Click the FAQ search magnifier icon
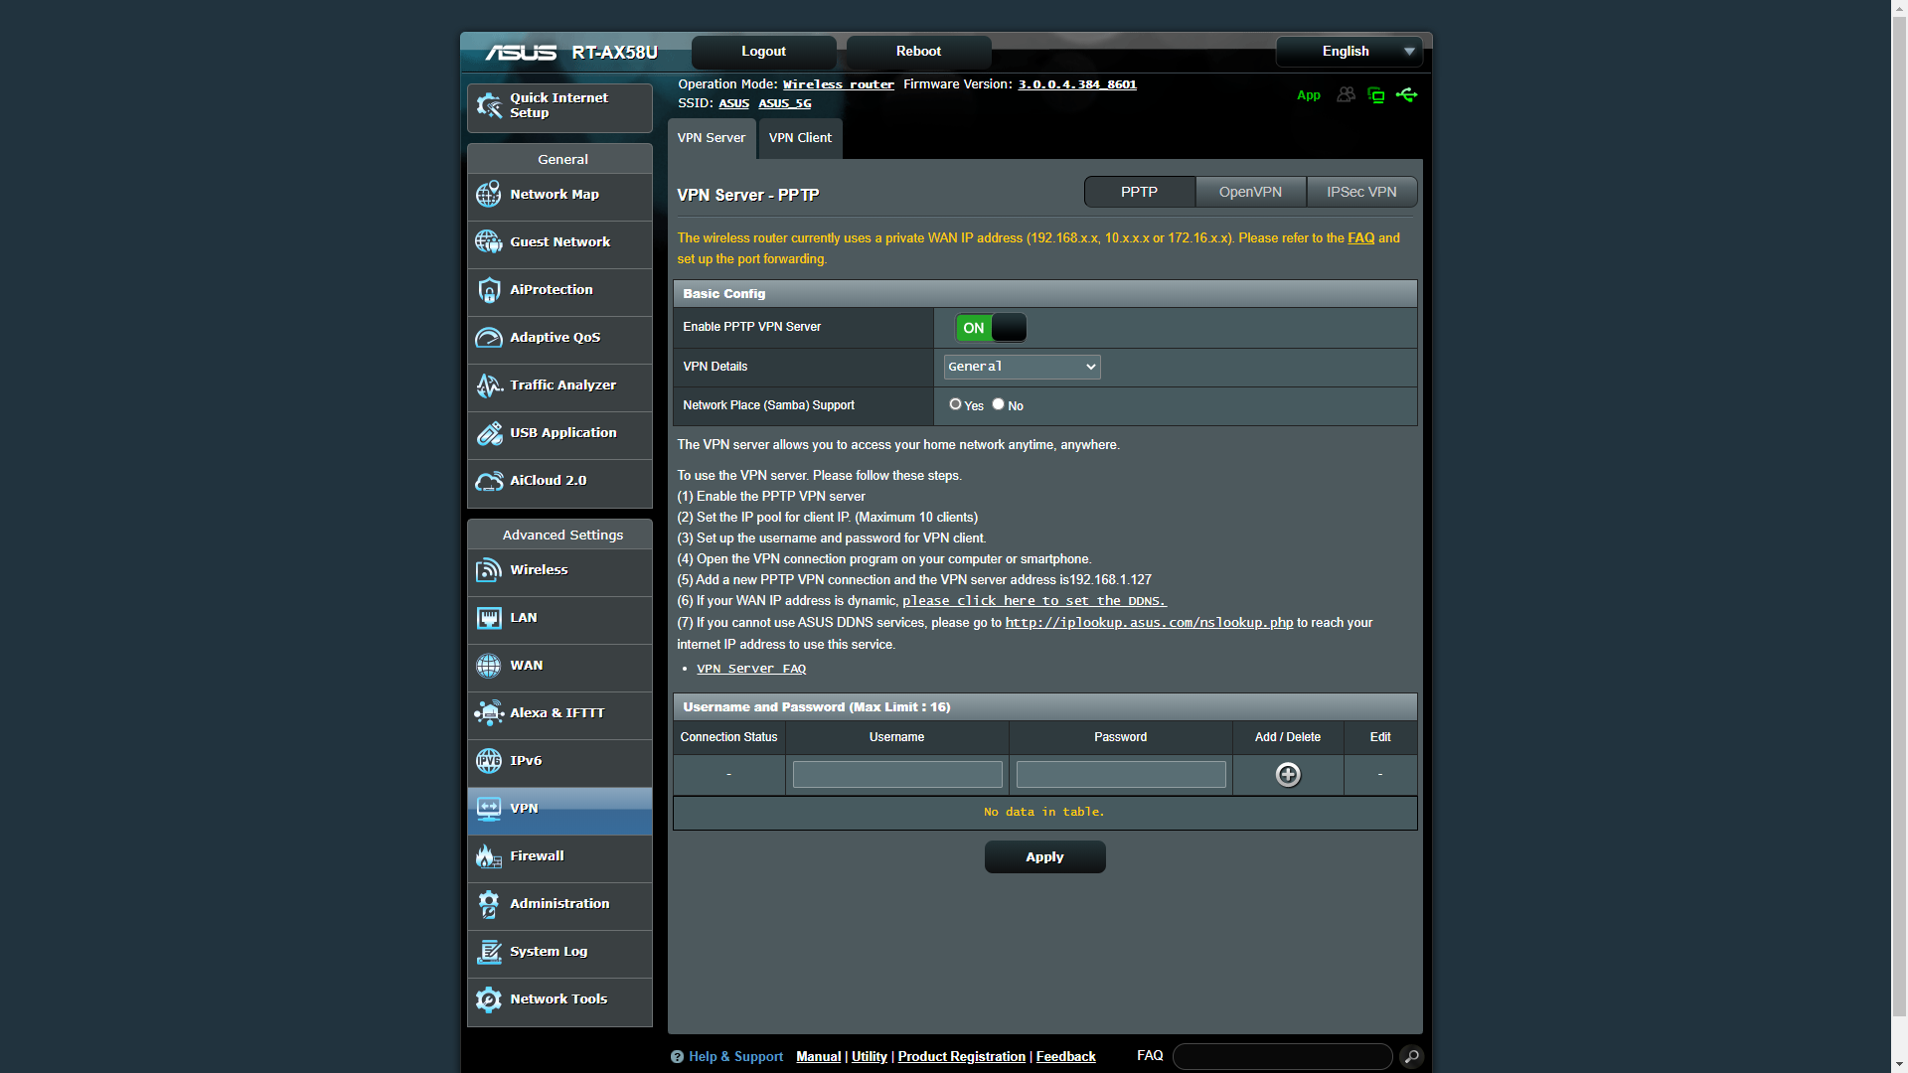1908x1073 pixels. coord(1411,1056)
